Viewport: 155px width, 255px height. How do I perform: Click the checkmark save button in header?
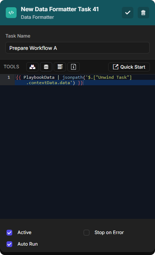coord(128,13)
